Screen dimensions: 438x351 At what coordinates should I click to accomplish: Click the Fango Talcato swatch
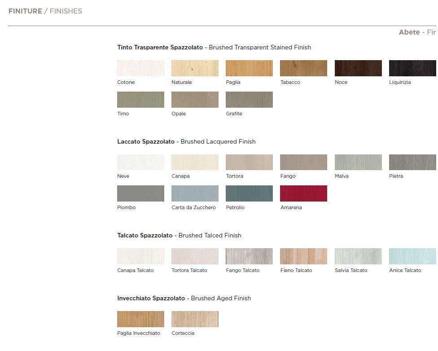(x=249, y=256)
